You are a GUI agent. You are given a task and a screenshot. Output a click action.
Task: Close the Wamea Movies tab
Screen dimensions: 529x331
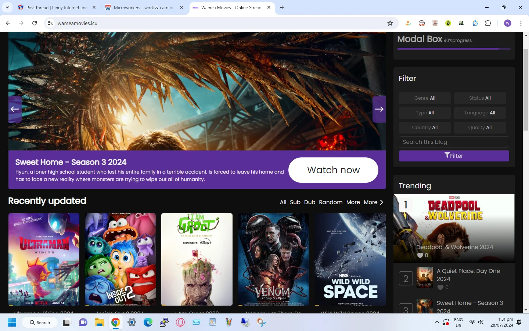pyautogui.click(x=269, y=7)
